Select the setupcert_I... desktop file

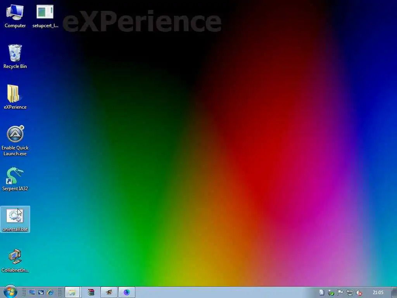coord(45,16)
